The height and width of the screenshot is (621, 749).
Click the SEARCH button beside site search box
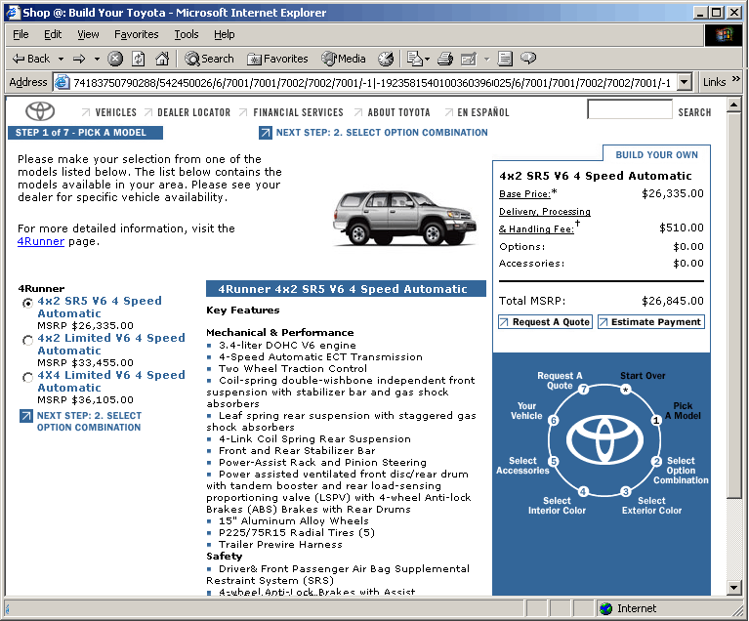coord(694,112)
